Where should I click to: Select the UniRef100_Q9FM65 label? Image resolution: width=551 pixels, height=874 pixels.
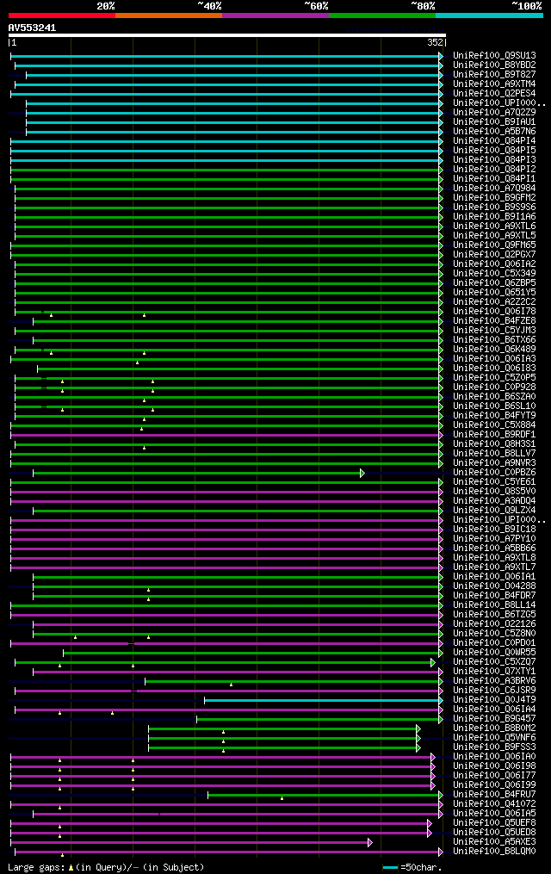[494, 245]
